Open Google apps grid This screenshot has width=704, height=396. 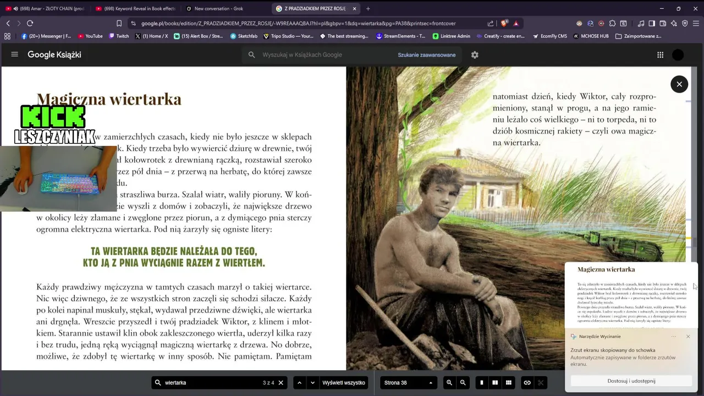(x=660, y=54)
